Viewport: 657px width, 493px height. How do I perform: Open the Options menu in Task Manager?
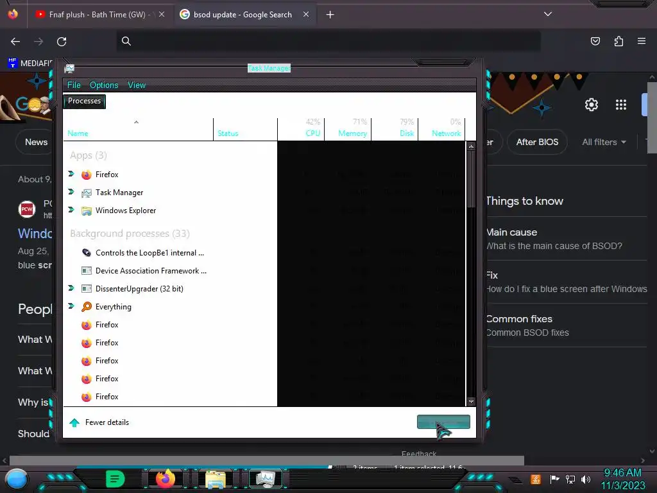coord(104,85)
